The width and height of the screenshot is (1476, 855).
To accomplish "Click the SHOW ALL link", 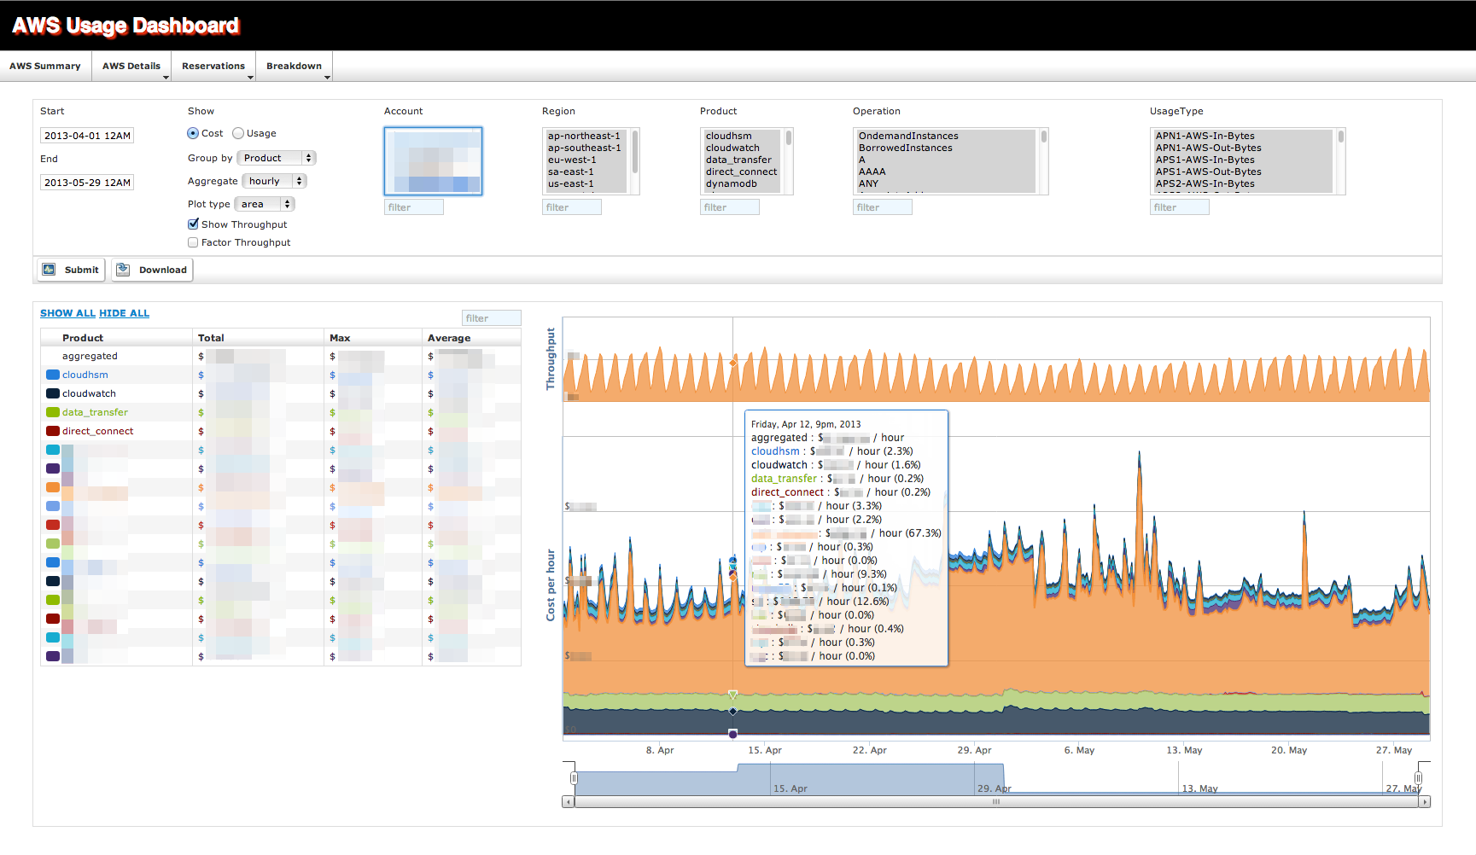I will point(67,313).
